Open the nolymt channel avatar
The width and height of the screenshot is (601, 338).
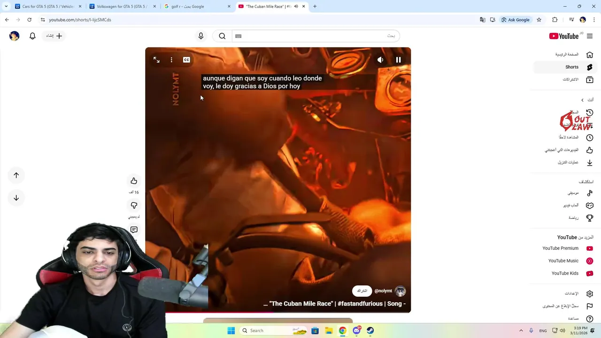click(x=400, y=291)
